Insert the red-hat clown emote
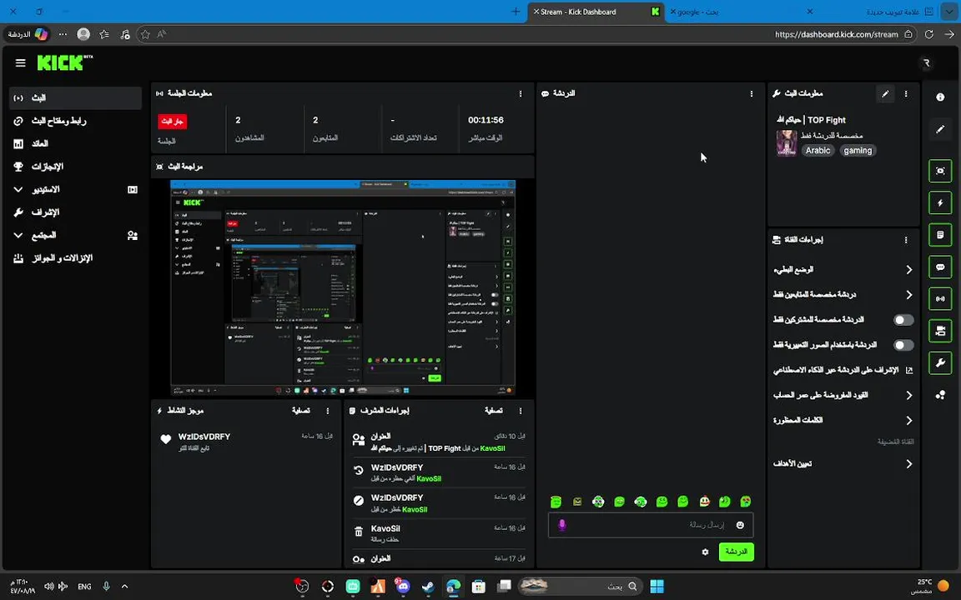This screenshot has width=961, height=600. click(704, 502)
